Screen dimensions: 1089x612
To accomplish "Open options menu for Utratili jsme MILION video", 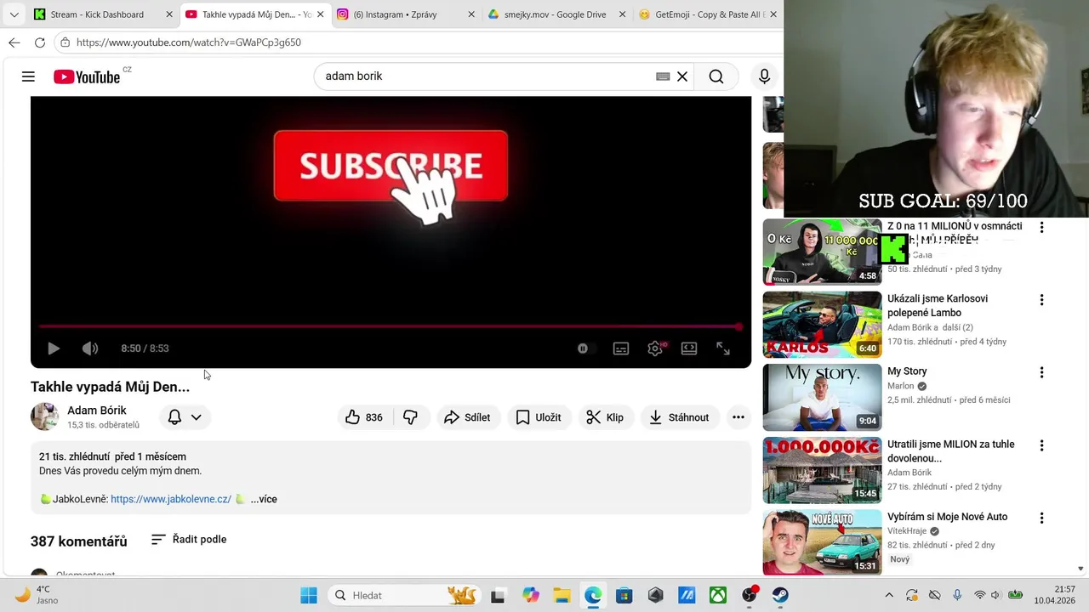I will point(1041,445).
